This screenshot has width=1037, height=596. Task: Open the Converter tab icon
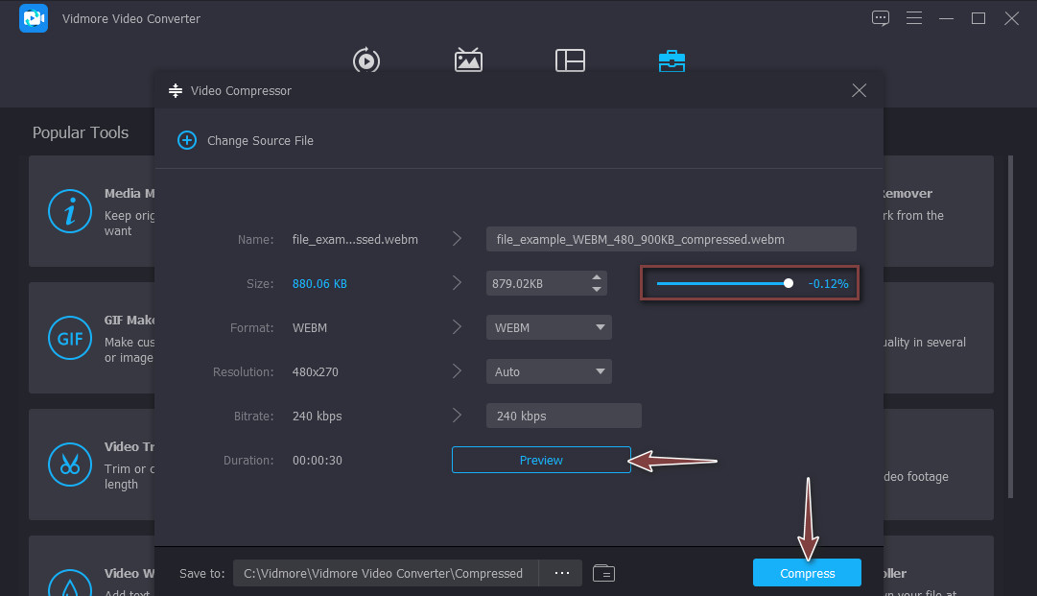tap(365, 60)
